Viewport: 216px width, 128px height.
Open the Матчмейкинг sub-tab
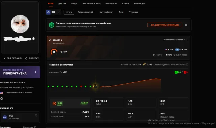tap(106, 12)
